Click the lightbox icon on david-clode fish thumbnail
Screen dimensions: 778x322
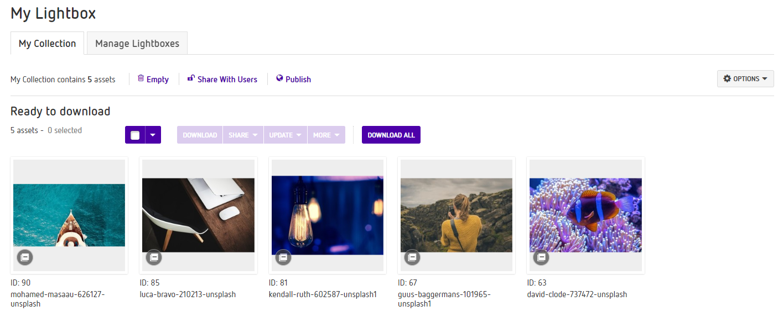click(x=541, y=257)
